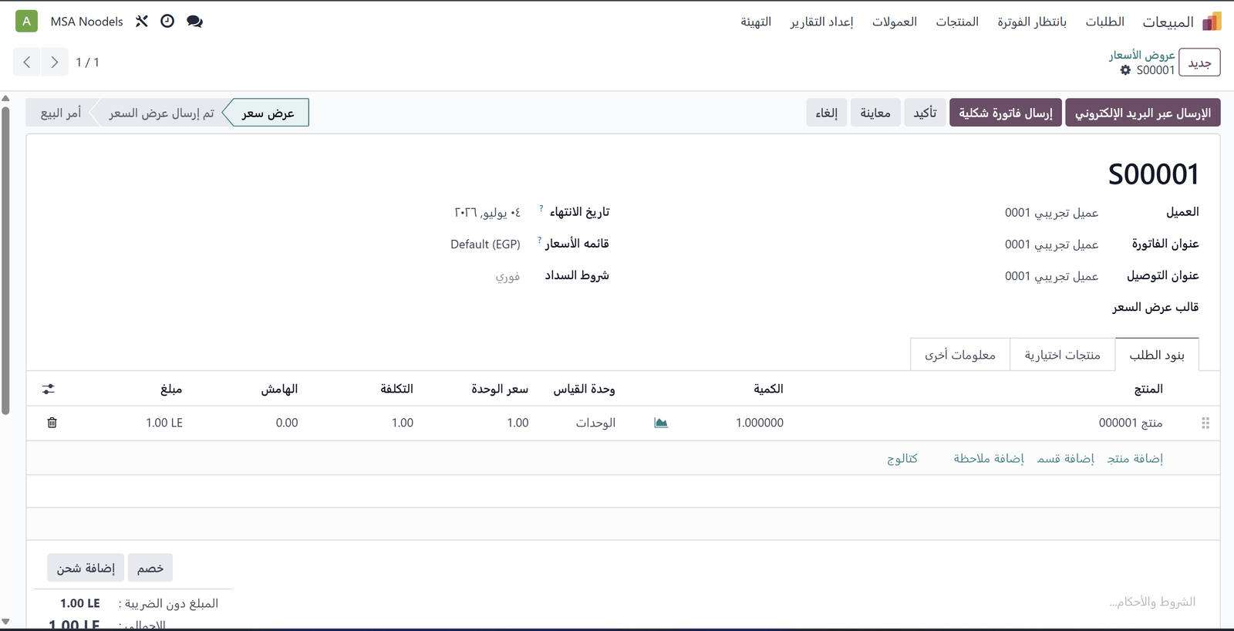Image resolution: width=1234 pixels, height=631 pixels.
Task: Select تم إرسال عرض السعر status stage
Action: click(161, 113)
